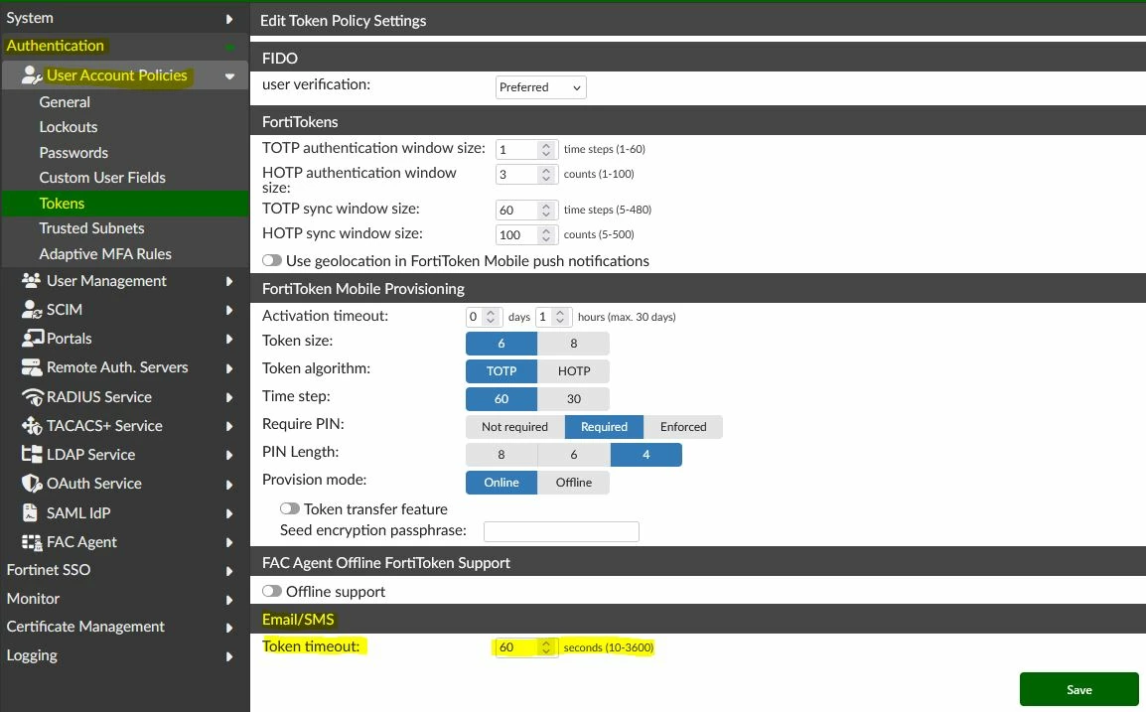The image size is (1146, 712).
Task: Click the SCIM sidebar icon
Action: [x=31, y=309]
